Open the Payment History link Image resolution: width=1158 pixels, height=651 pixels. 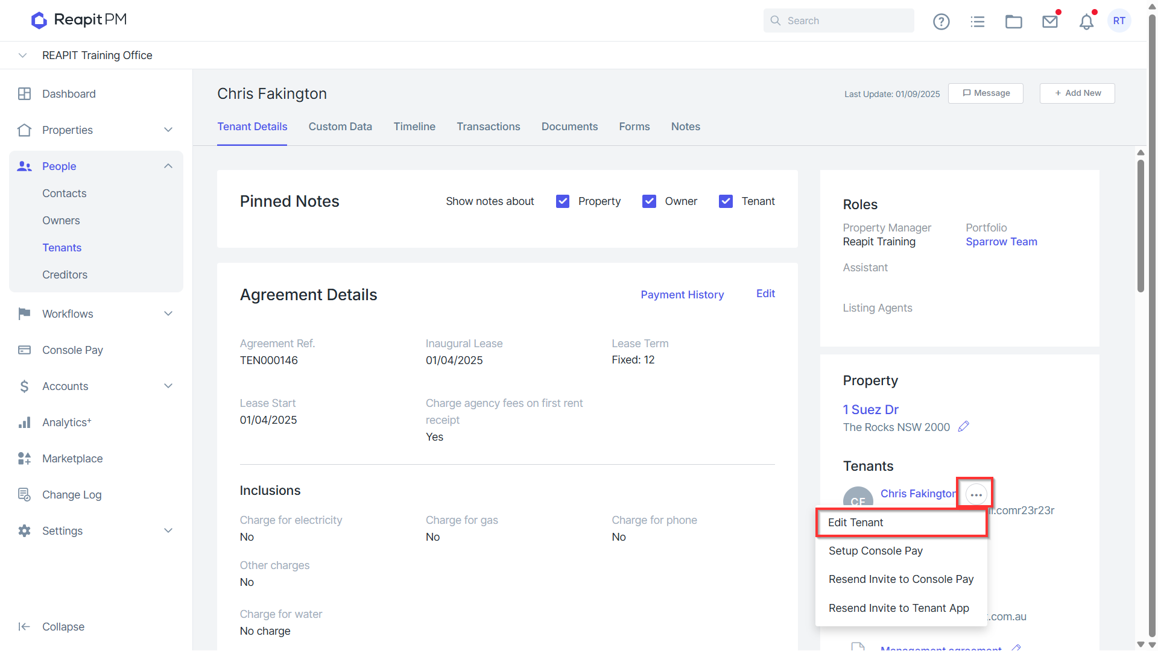(682, 295)
